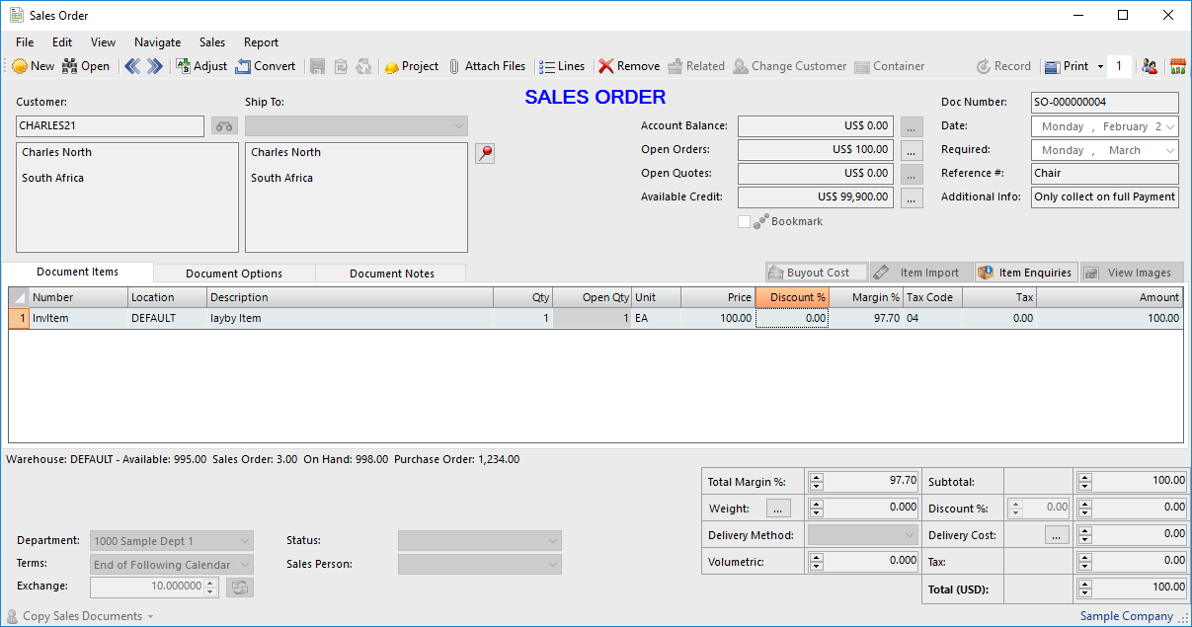Click the Sample Company link
This screenshot has width=1192, height=627.
[x=1126, y=616]
